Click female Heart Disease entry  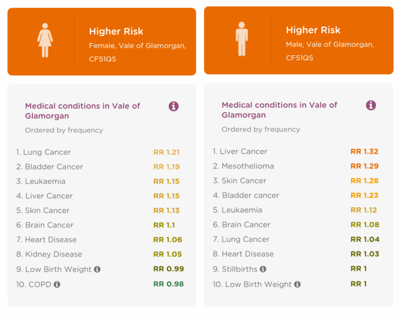[46, 239]
